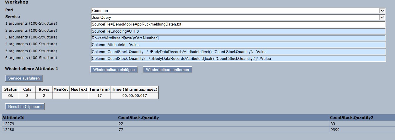Select result cell 12280
The height and width of the screenshot is (140, 395).
tap(60, 129)
